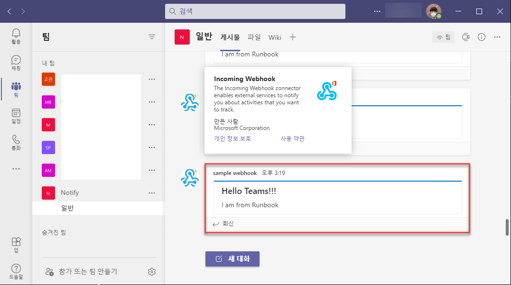Open the Calls phone icon

[x=16, y=142]
